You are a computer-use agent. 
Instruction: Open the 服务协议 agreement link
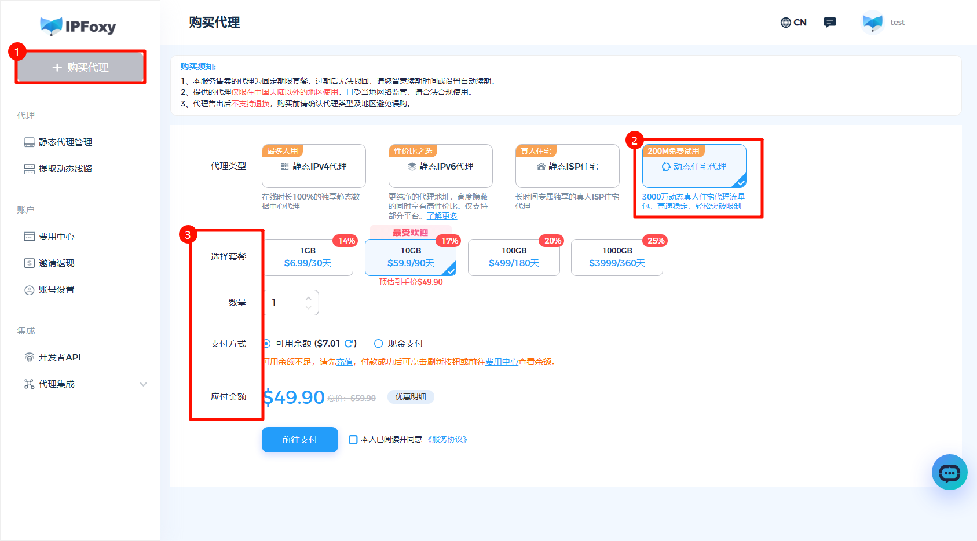(x=448, y=440)
